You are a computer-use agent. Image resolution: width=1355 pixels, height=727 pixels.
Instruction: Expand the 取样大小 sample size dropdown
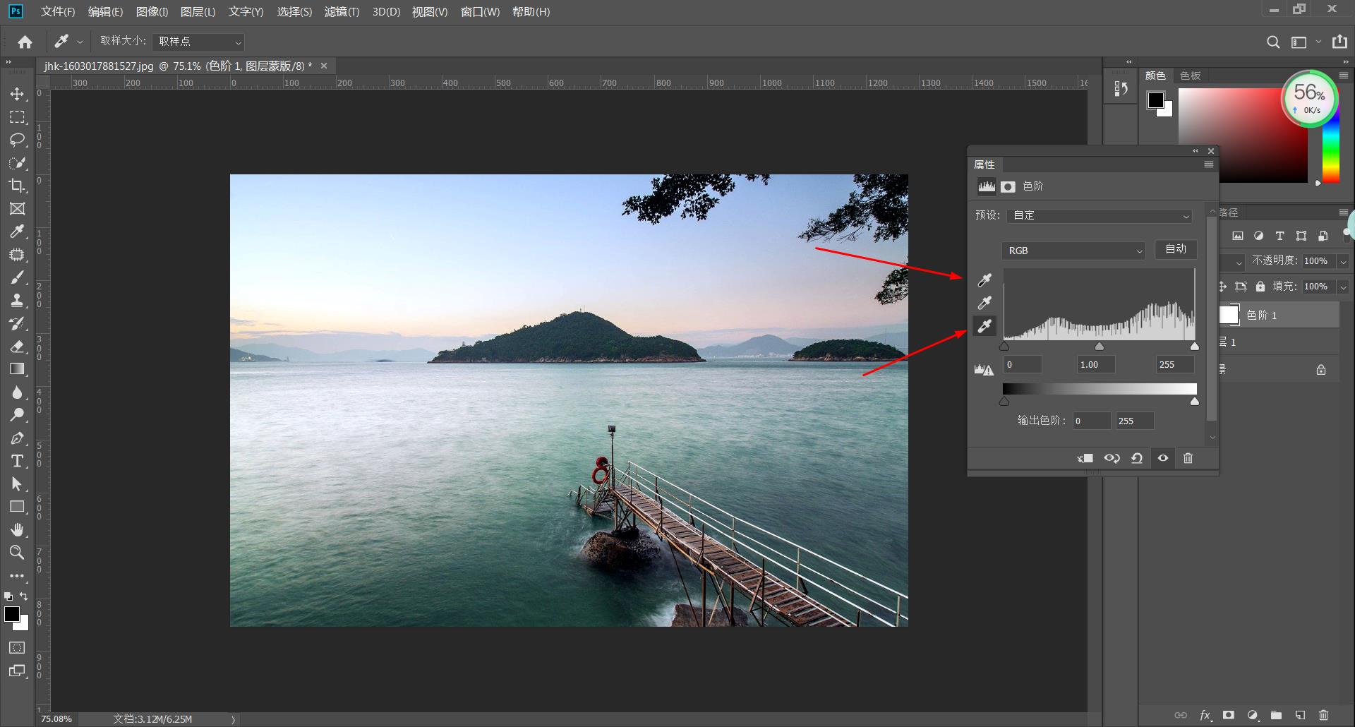pos(198,42)
